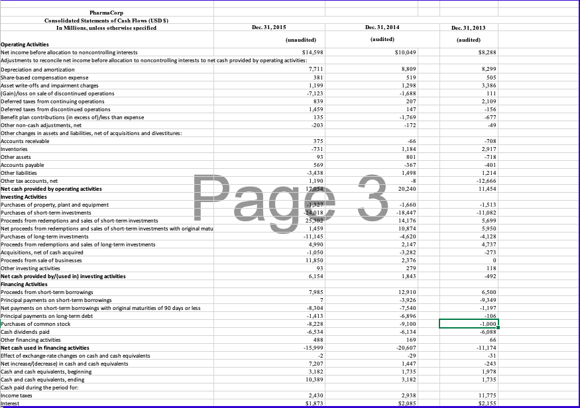
Task: Click the PharmaCorp title cell
Action: [x=106, y=12]
